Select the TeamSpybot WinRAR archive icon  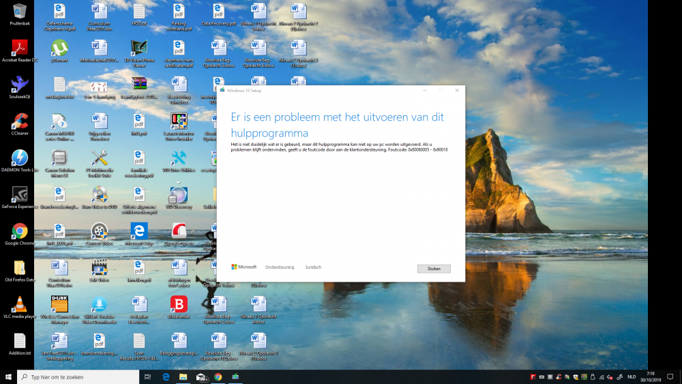tap(139, 87)
